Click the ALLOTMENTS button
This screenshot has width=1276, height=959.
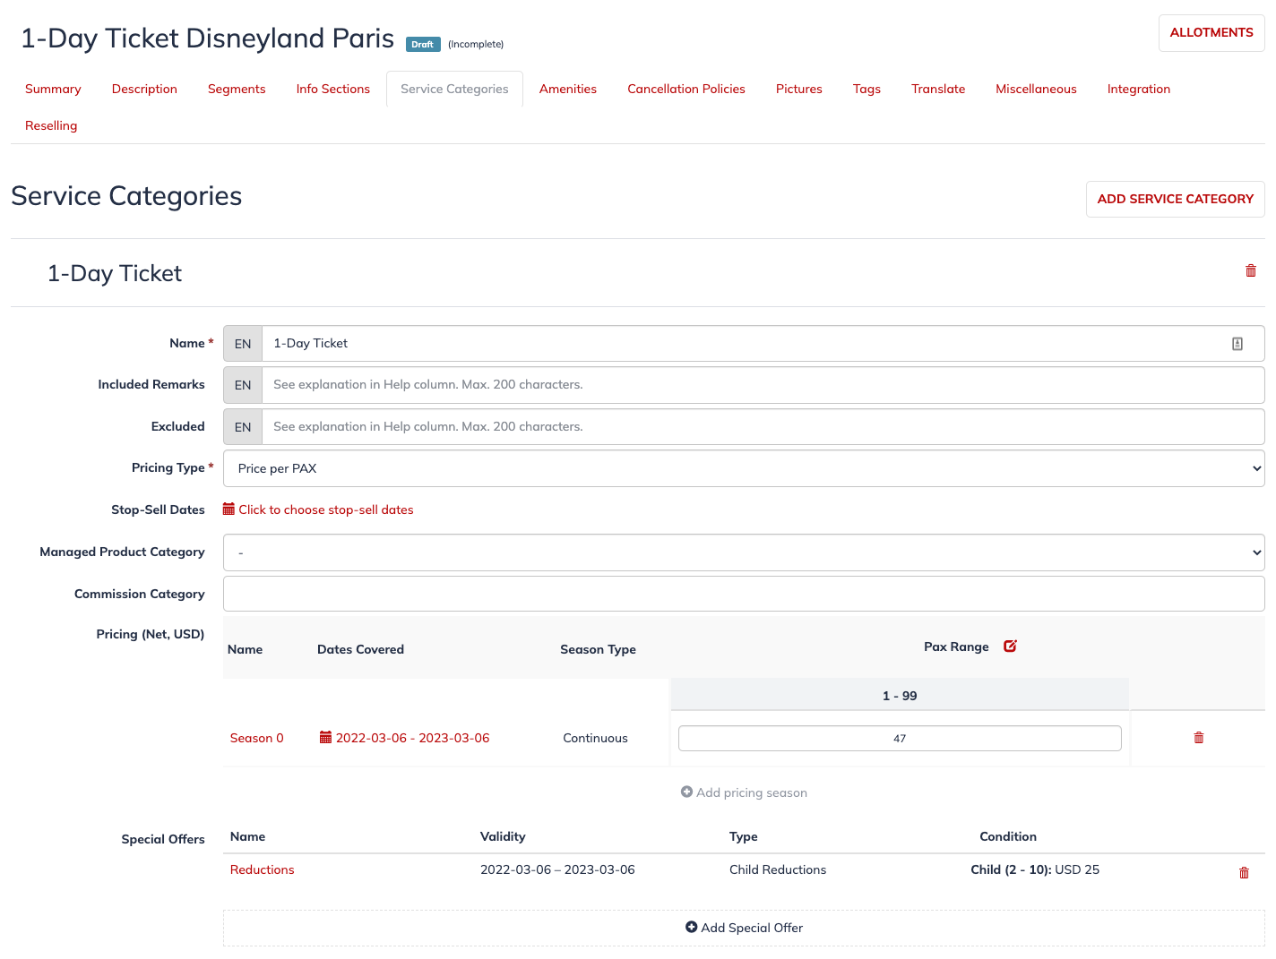pyautogui.click(x=1211, y=32)
